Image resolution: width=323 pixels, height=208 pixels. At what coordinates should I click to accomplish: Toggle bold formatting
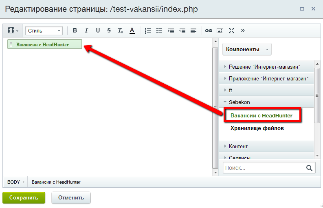pyautogui.click(x=75, y=30)
